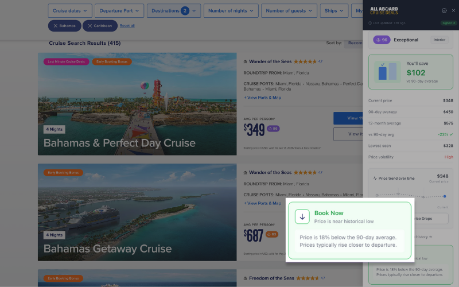The image size is (459, 287).
Task: Click the Book Now down-arrow icon
Action: coord(302,216)
